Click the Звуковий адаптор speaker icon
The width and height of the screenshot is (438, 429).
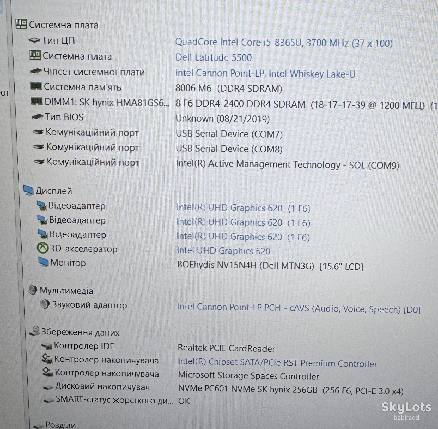point(45,304)
